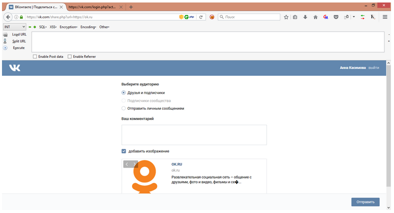Click the выйти logout link
Screen dimensions: 394x213
coord(374,68)
